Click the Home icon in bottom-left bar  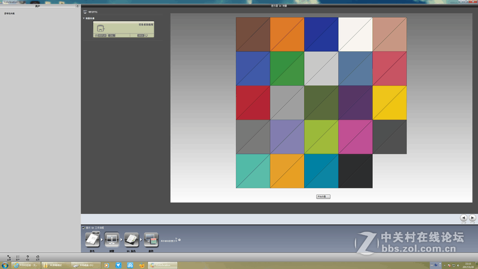pos(38,256)
